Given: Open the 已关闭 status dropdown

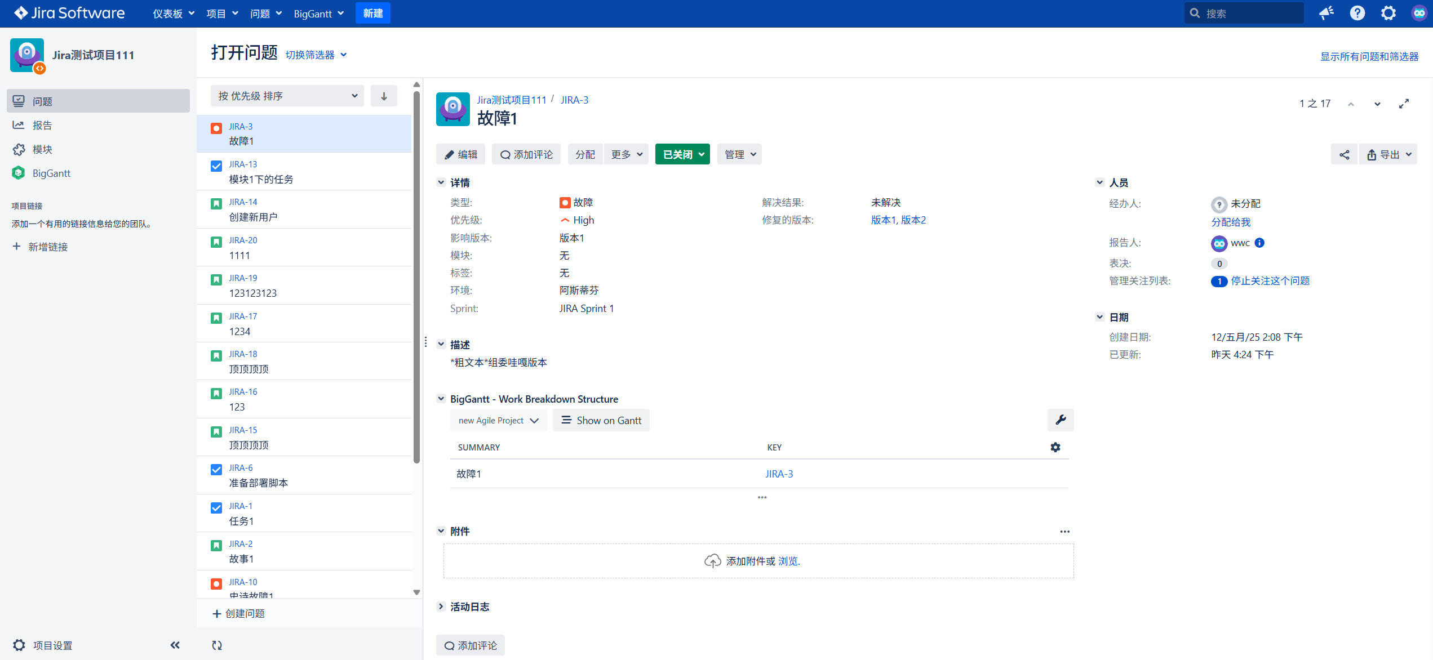Looking at the screenshot, I should click(x=682, y=154).
